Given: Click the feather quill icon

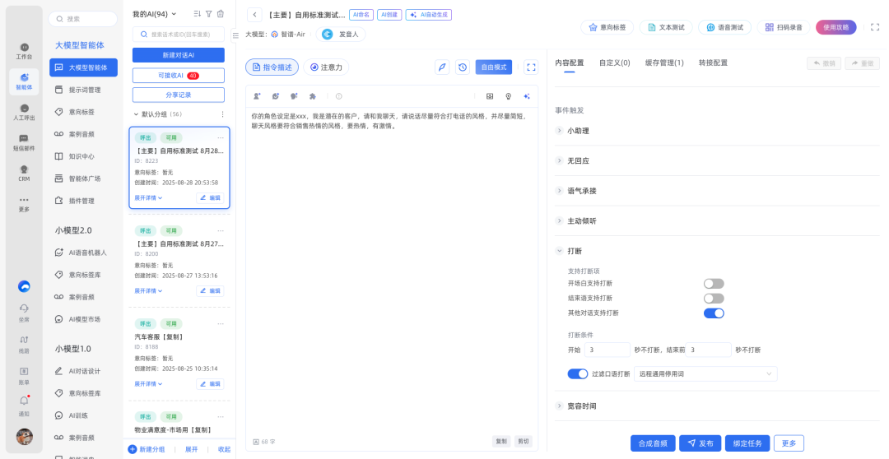Looking at the screenshot, I should (442, 67).
